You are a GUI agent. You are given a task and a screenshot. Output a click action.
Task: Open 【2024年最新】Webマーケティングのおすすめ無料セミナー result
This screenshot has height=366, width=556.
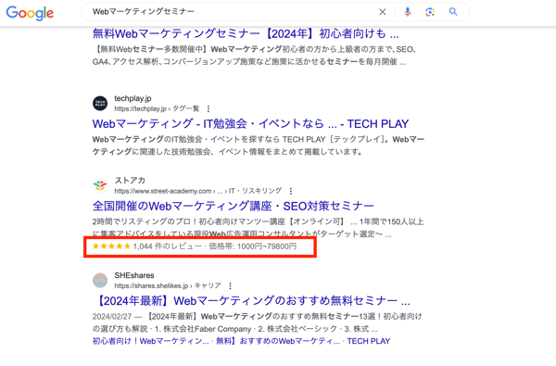click(252, 301)
